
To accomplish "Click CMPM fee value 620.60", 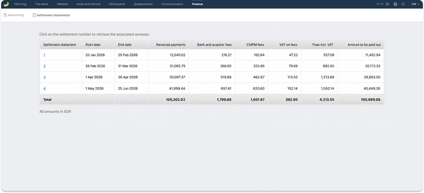I will coord(259,89).
